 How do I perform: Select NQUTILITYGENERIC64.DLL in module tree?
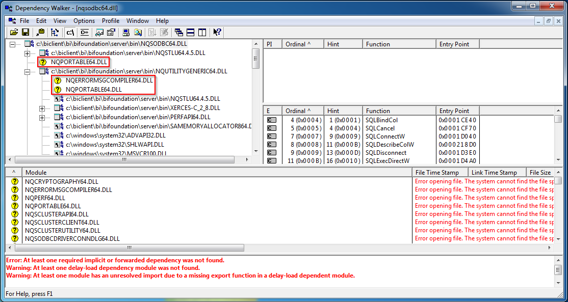(x=139, y=71)
